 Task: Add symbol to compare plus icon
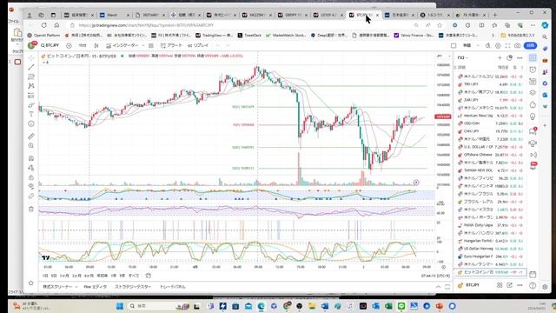click(69, 45)
